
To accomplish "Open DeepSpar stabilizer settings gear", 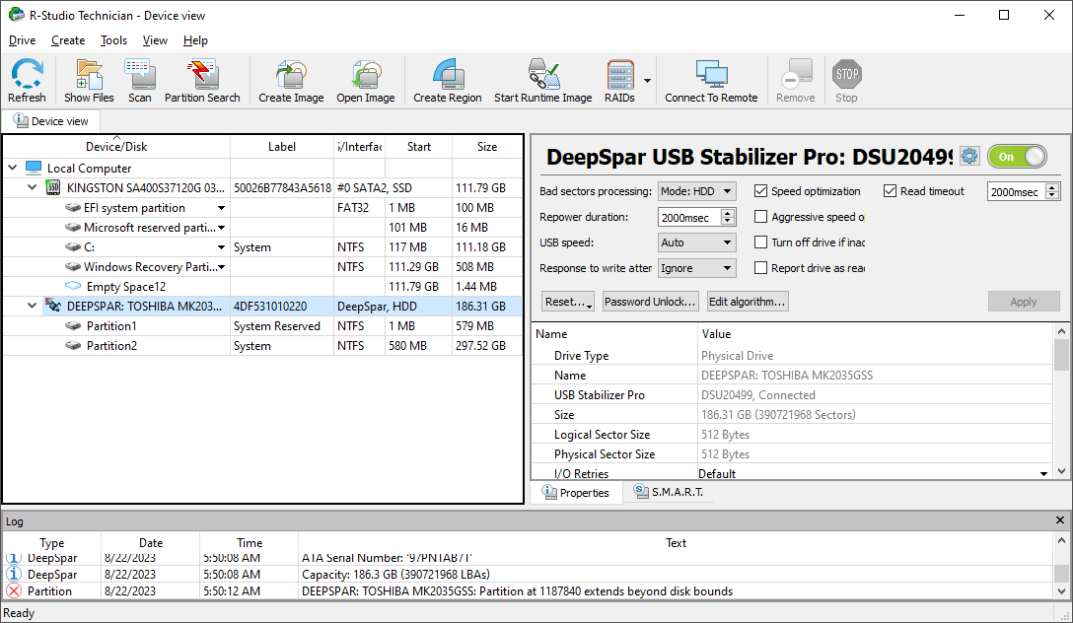I will point(969,156).
